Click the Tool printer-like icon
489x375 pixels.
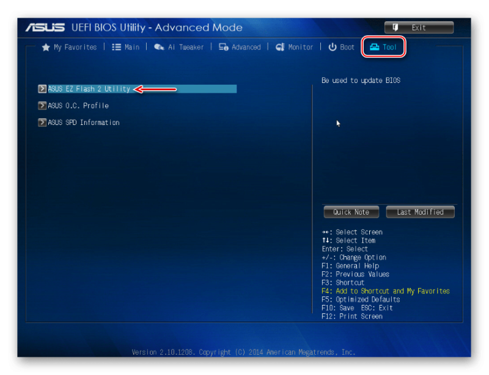[374, 48]
